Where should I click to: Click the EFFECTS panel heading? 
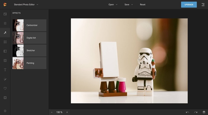pos(16,13)
